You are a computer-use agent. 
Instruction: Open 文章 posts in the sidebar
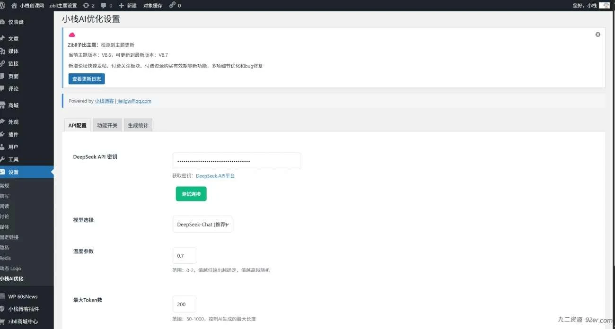pyautogui.click(x=26, y=39)
